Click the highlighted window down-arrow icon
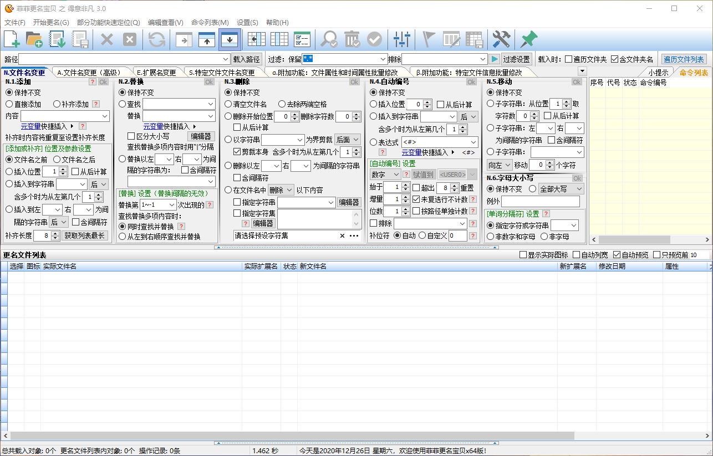 [x=230, y=39]
